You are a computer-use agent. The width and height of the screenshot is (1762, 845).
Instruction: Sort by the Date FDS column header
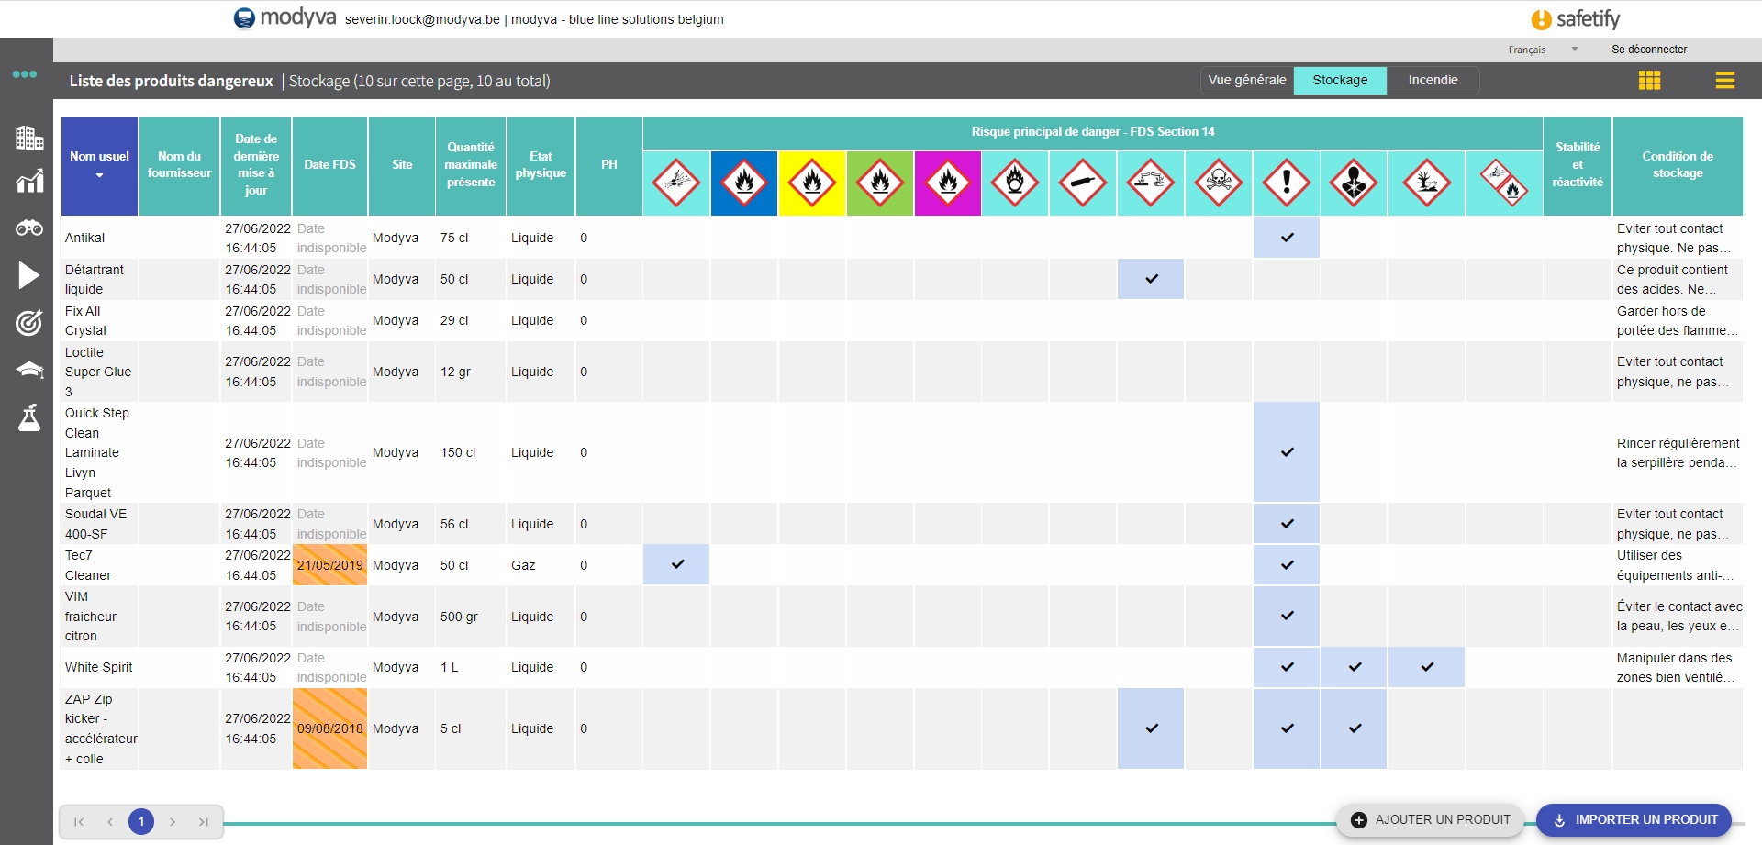tap(330, 165)
